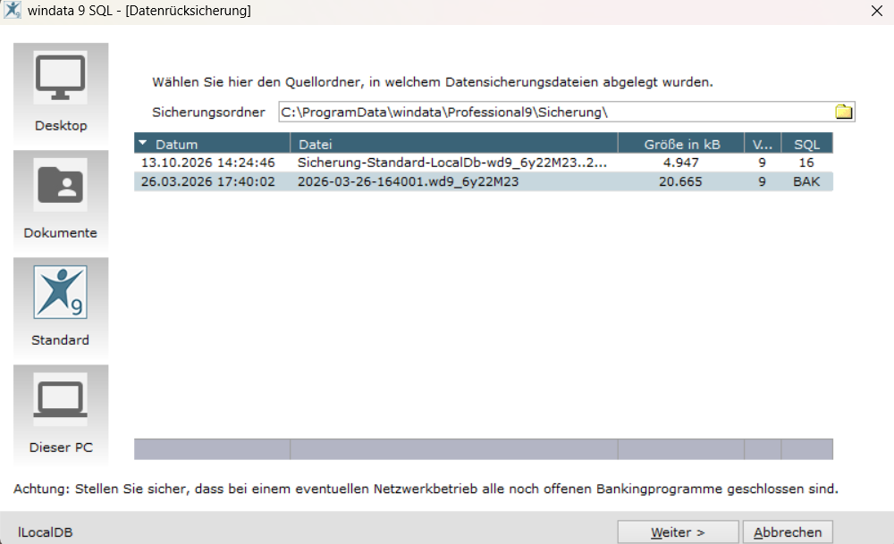The image size is (894, 544).
Task: Click the SQL value 16
Action: pos(806,163)
